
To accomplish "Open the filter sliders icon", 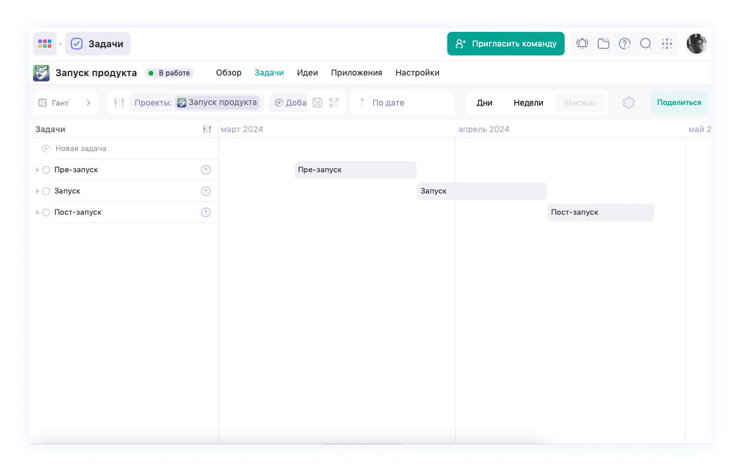I will [x=119, y=103].
